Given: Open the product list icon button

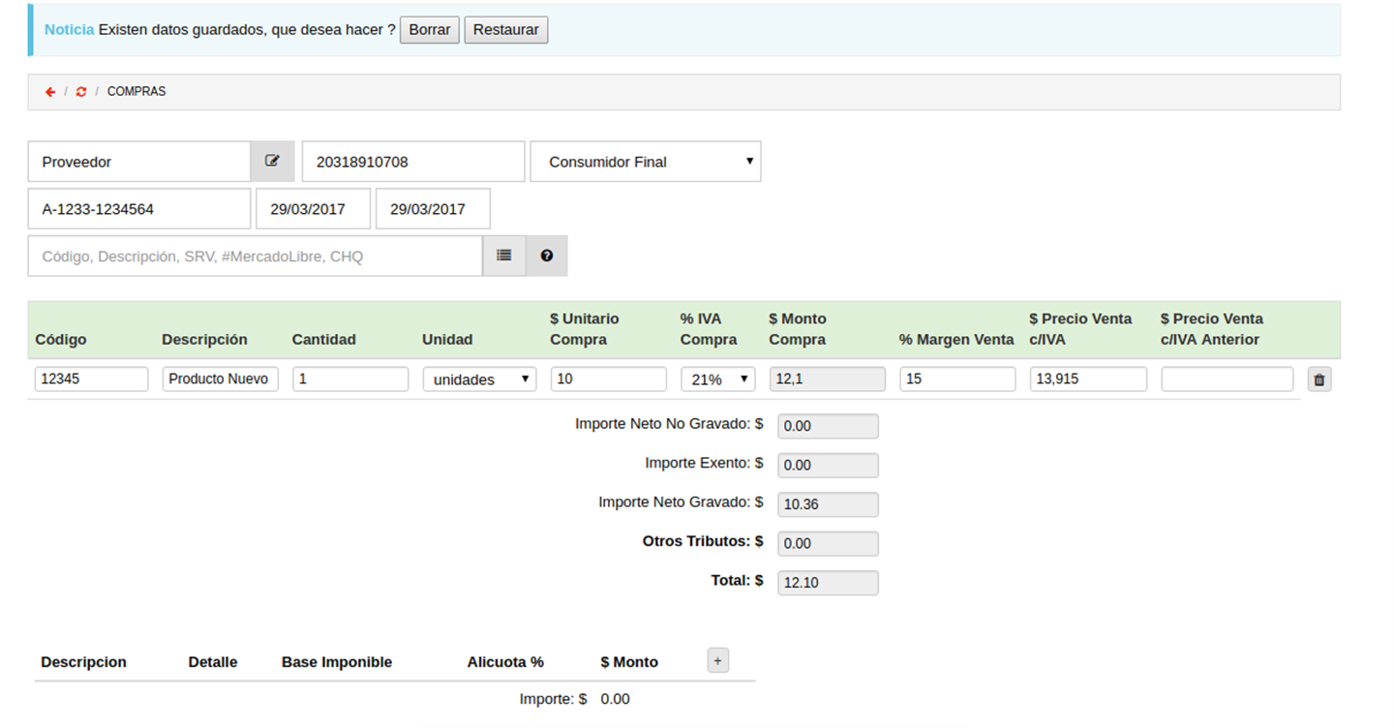Looking at the screenshot, I should pyautogui.click(x=504, y=256).
